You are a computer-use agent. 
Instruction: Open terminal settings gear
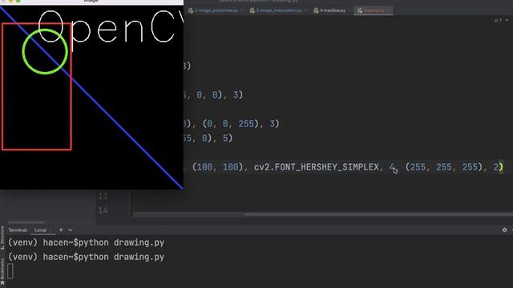pos(504,230)
